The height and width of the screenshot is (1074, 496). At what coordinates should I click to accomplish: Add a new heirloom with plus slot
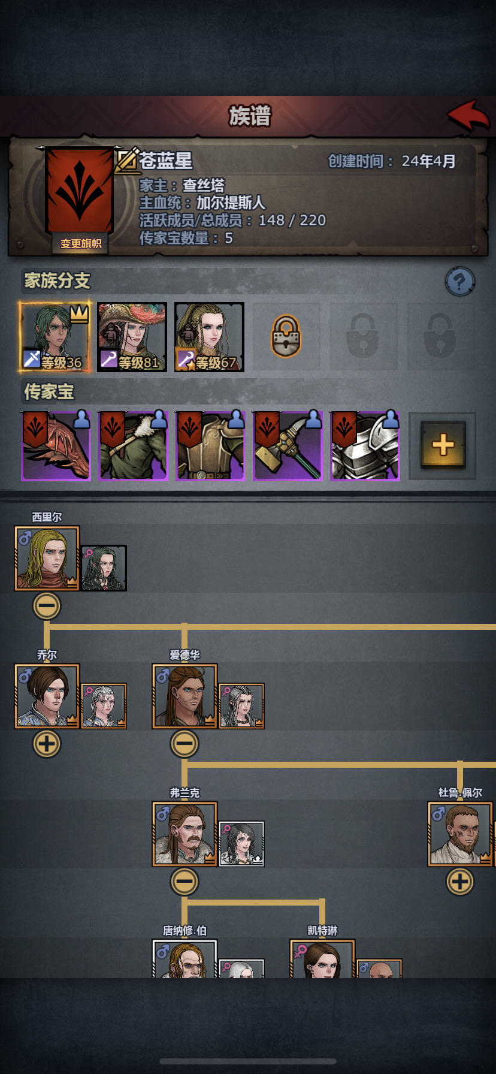click(443, 445)
